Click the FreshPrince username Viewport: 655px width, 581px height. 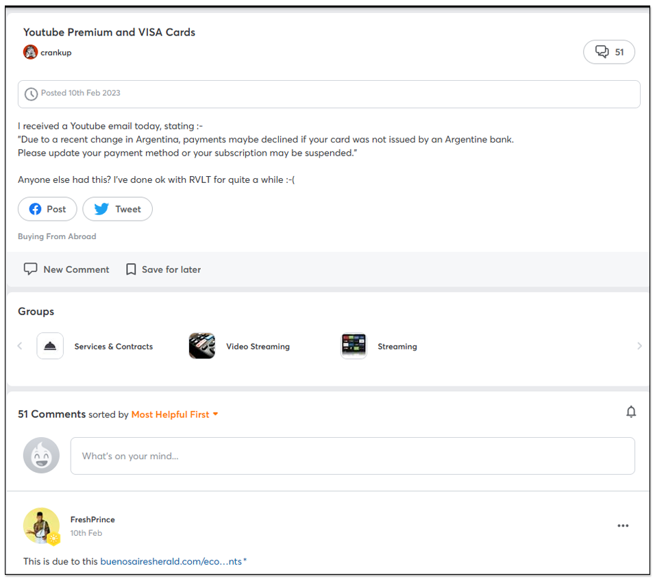92,519
